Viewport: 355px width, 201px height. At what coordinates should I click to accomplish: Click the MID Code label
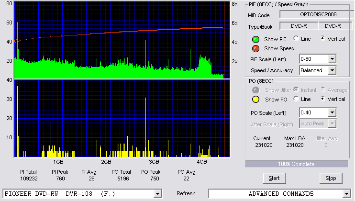pyautogui.click(x=258, y=15)
